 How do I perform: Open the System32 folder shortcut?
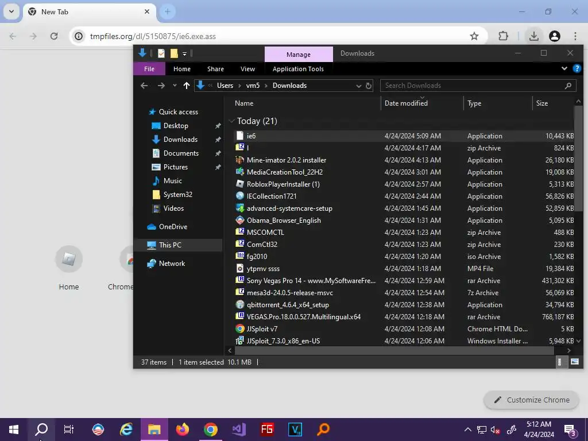coord(178,195)
